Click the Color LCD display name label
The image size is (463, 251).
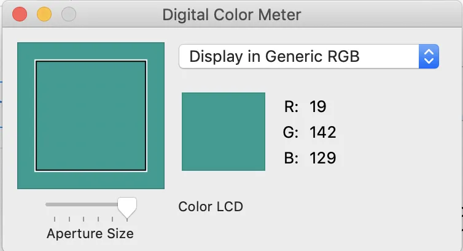[211, 206]
